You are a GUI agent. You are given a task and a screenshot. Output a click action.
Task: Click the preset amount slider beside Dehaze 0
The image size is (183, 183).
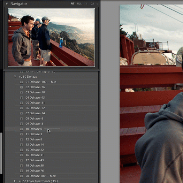pyautogui.click(x=52, y=129)
